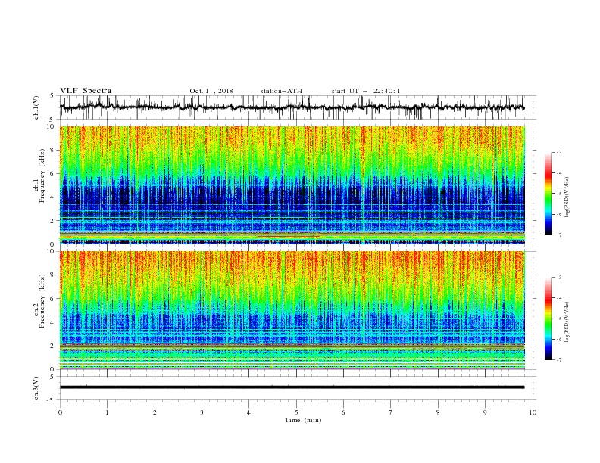Click the ch.1 "Frequency (kHz)" axis label
Viewport: 600px width, 463px height.
tap(42, 176)
